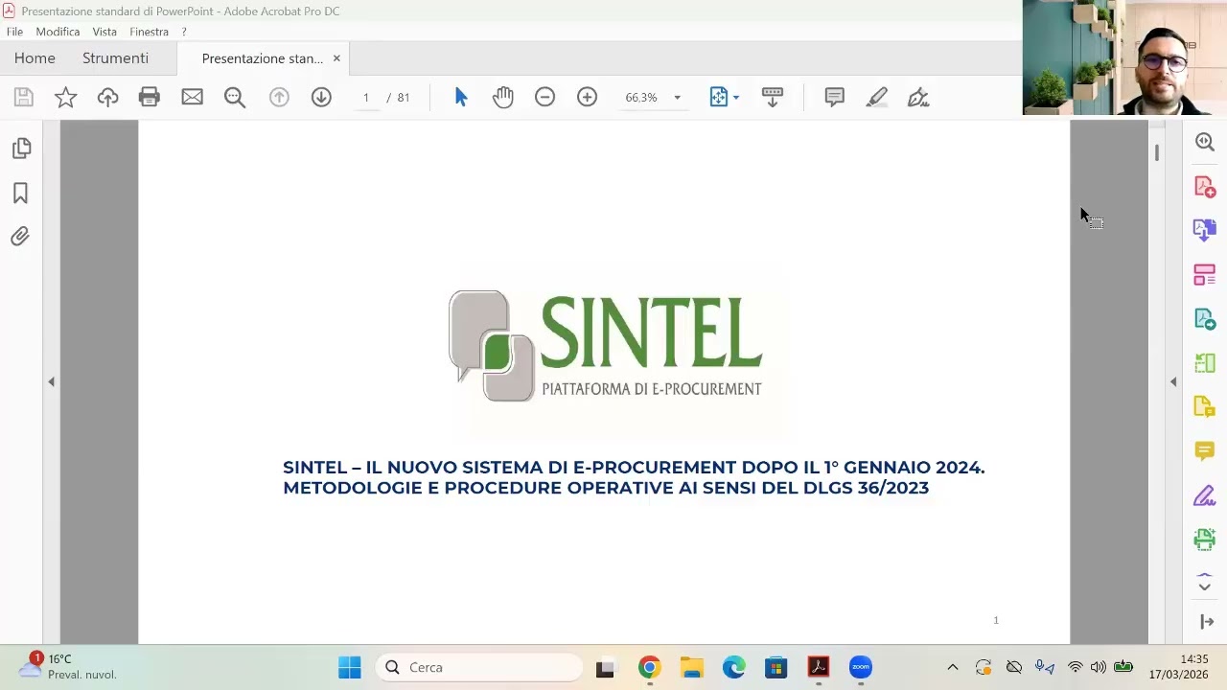The height and width of the screenshot is (690, 1227).
Task: Go to the previous page
Action: pos(279,97)
